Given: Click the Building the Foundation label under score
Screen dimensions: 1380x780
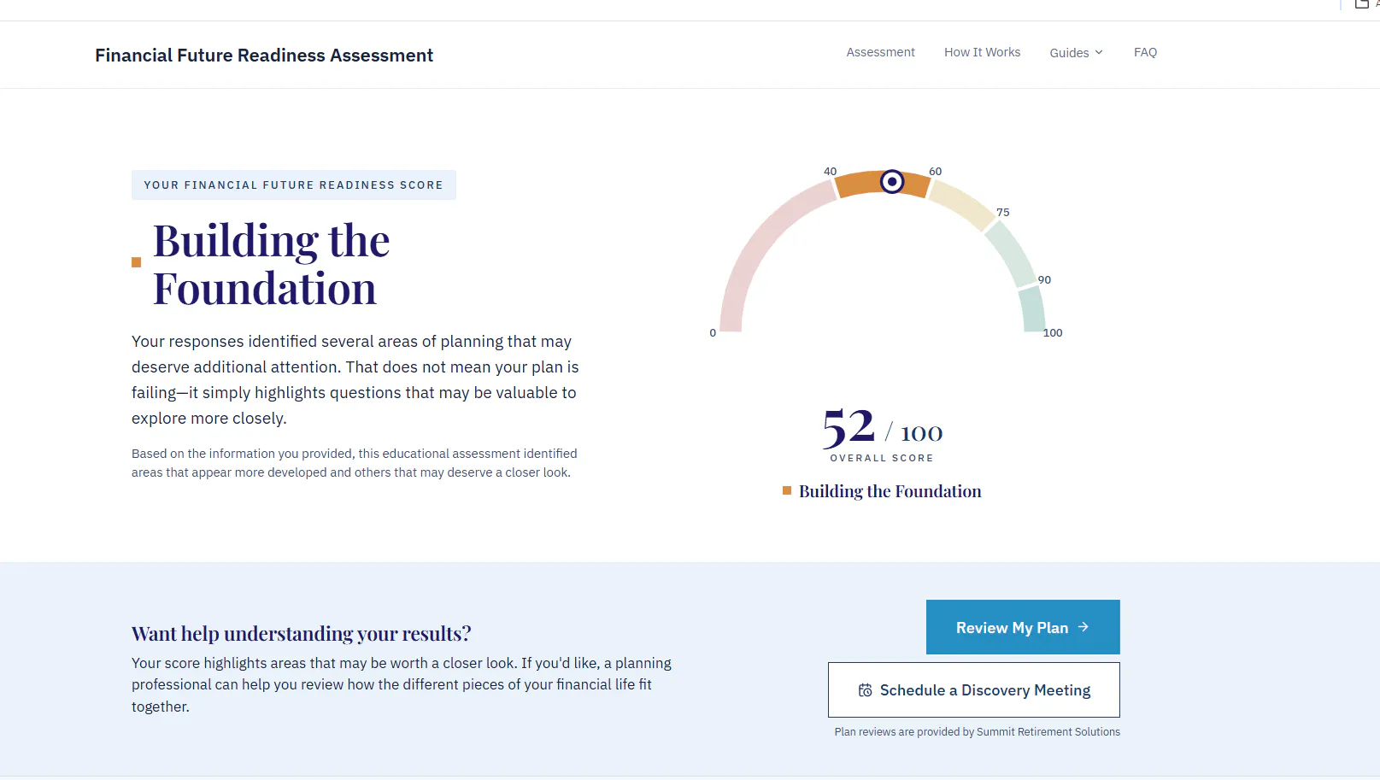Looking at the screenshot, I should pyautogui.click(x=890, y=491).
